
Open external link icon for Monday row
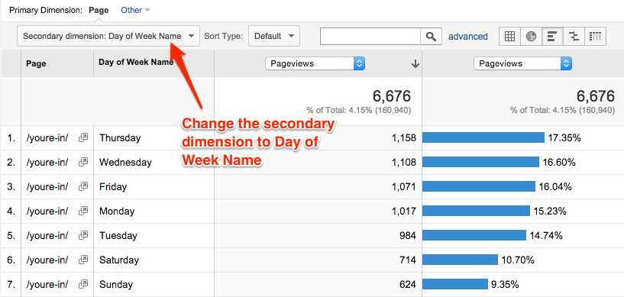point(83,211)
